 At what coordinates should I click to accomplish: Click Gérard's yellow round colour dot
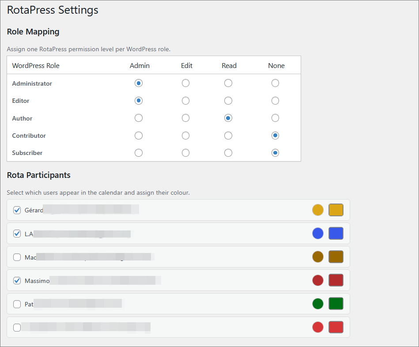click(318, 210)
